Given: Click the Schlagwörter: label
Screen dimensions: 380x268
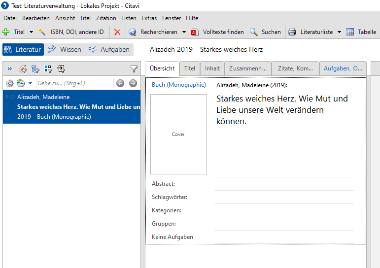Looking at the screenshot, I should pos(170,197).
